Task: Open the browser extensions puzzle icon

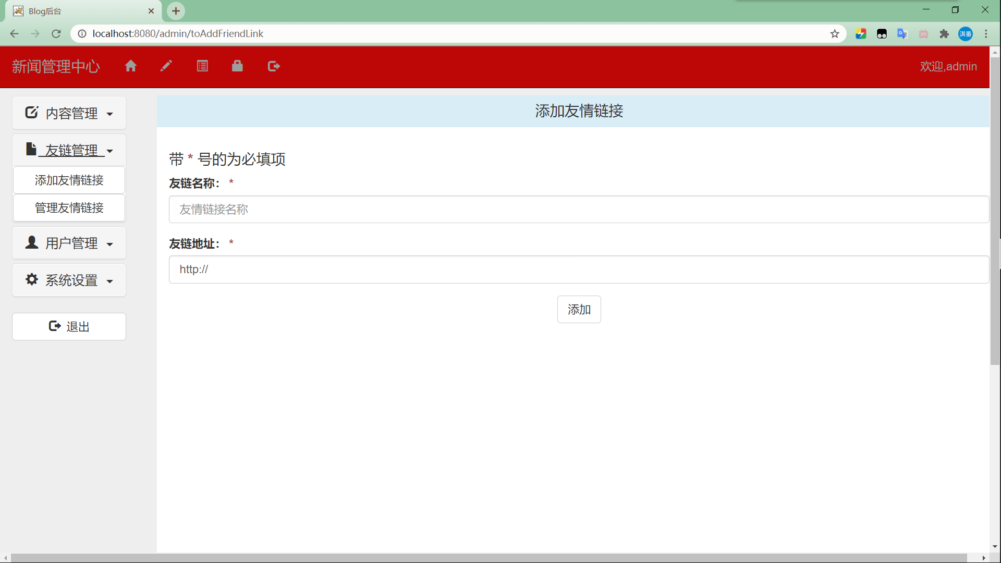Action: [x=944, y=34]
